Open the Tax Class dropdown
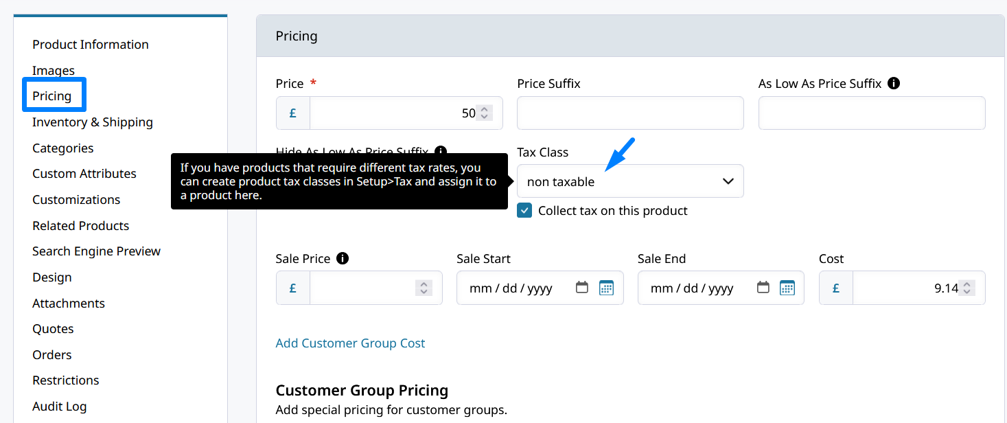The height and width of the screenshot is (423, 1007). (x=629, y=181)
